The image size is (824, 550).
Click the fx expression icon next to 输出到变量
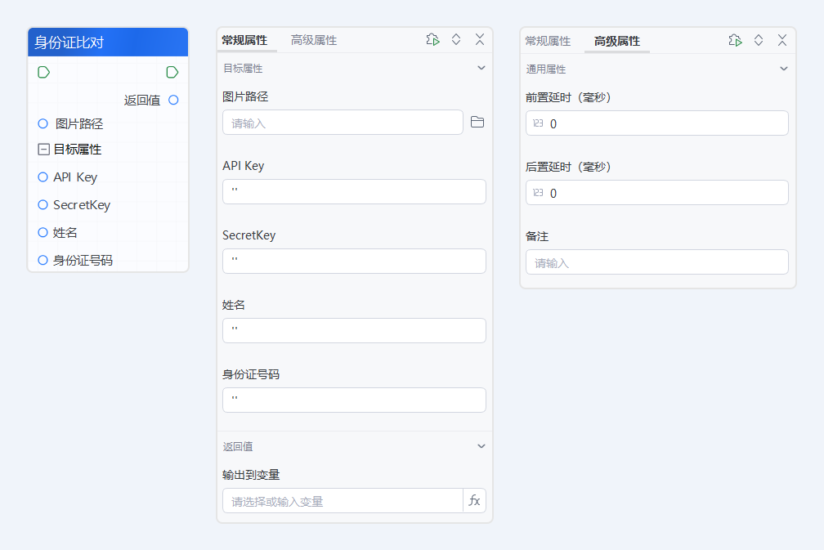click(474, 499)
